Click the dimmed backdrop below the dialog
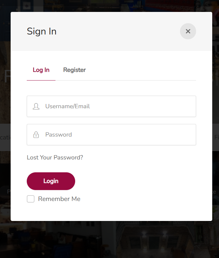The height and width of the screenshot is (258, 219). click(x=110, y=240)
